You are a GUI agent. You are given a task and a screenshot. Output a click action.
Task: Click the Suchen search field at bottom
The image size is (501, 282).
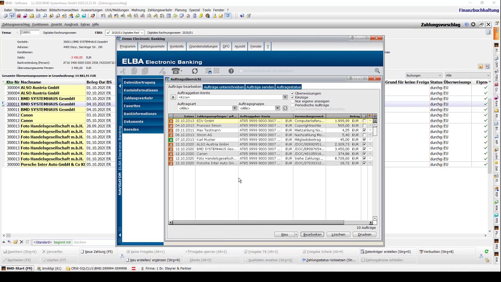(x=93, y=242)
